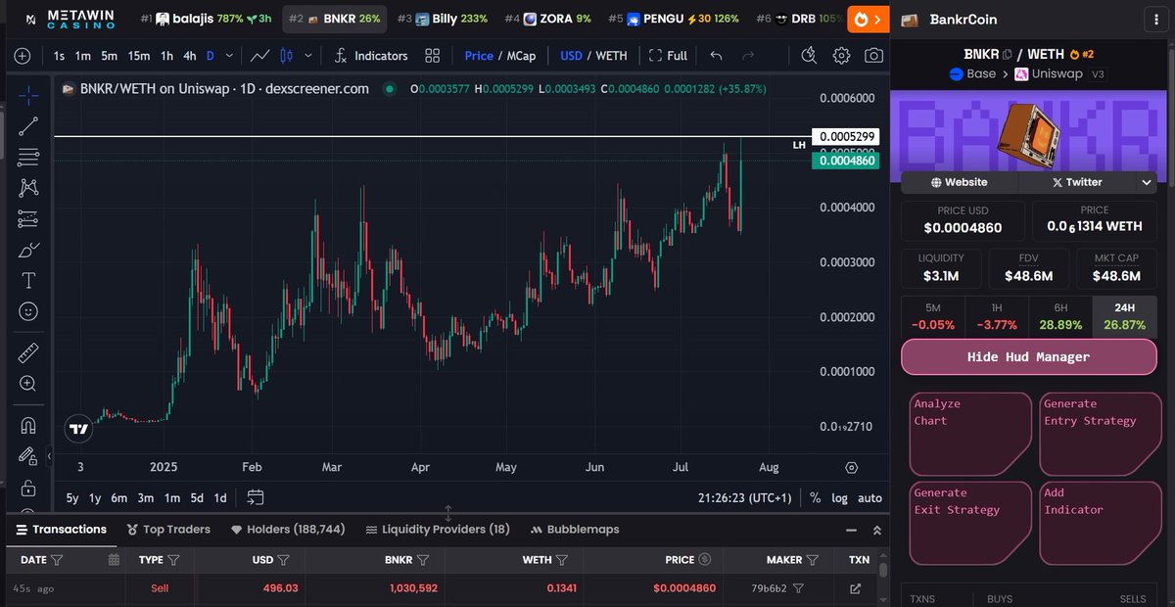Select the pattern drawing tool

point(28,187)
